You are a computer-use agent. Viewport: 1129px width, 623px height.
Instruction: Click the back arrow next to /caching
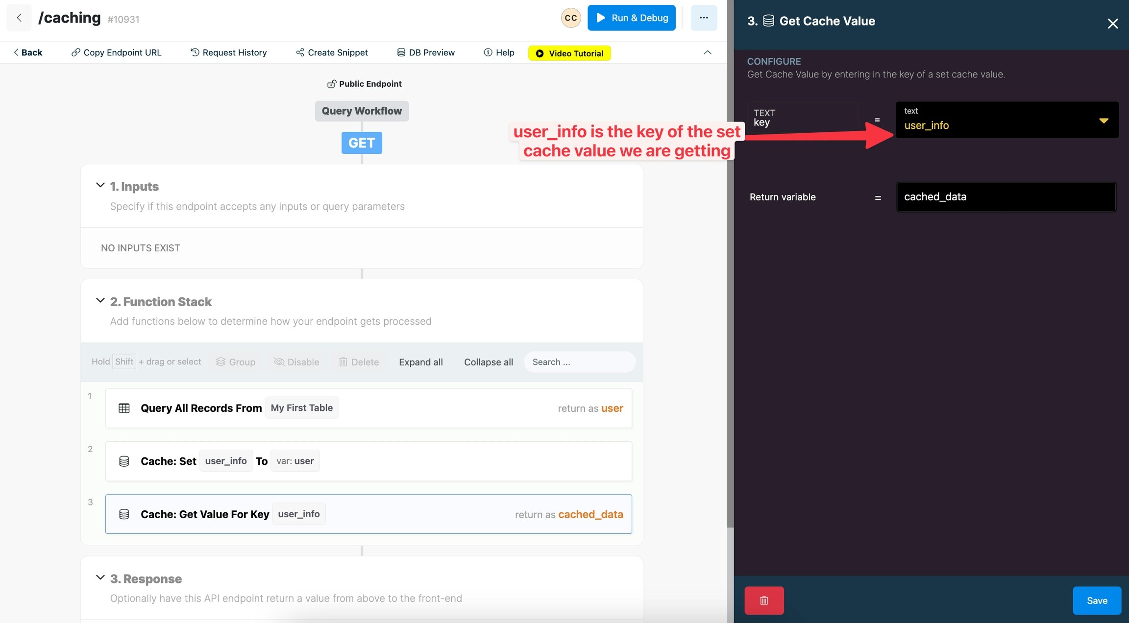click(19, 18)
